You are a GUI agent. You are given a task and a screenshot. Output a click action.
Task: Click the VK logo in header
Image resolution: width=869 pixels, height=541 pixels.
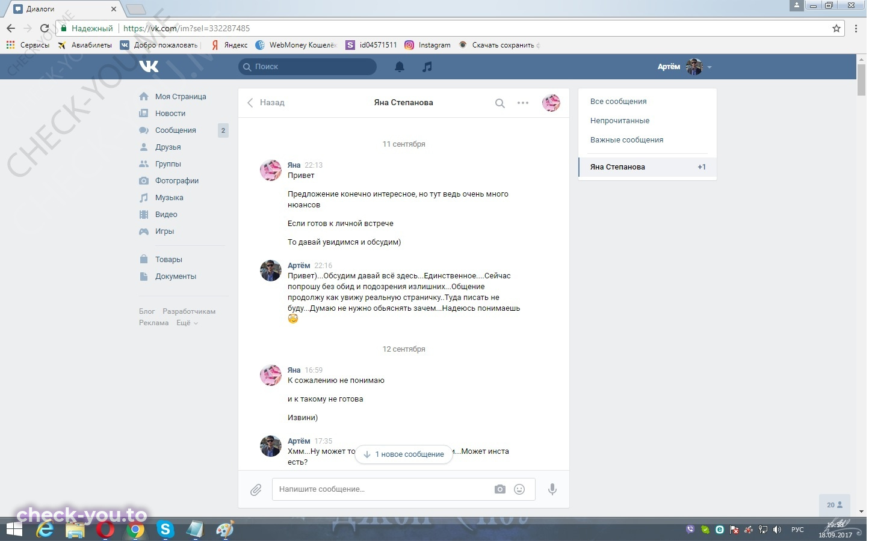149,67
